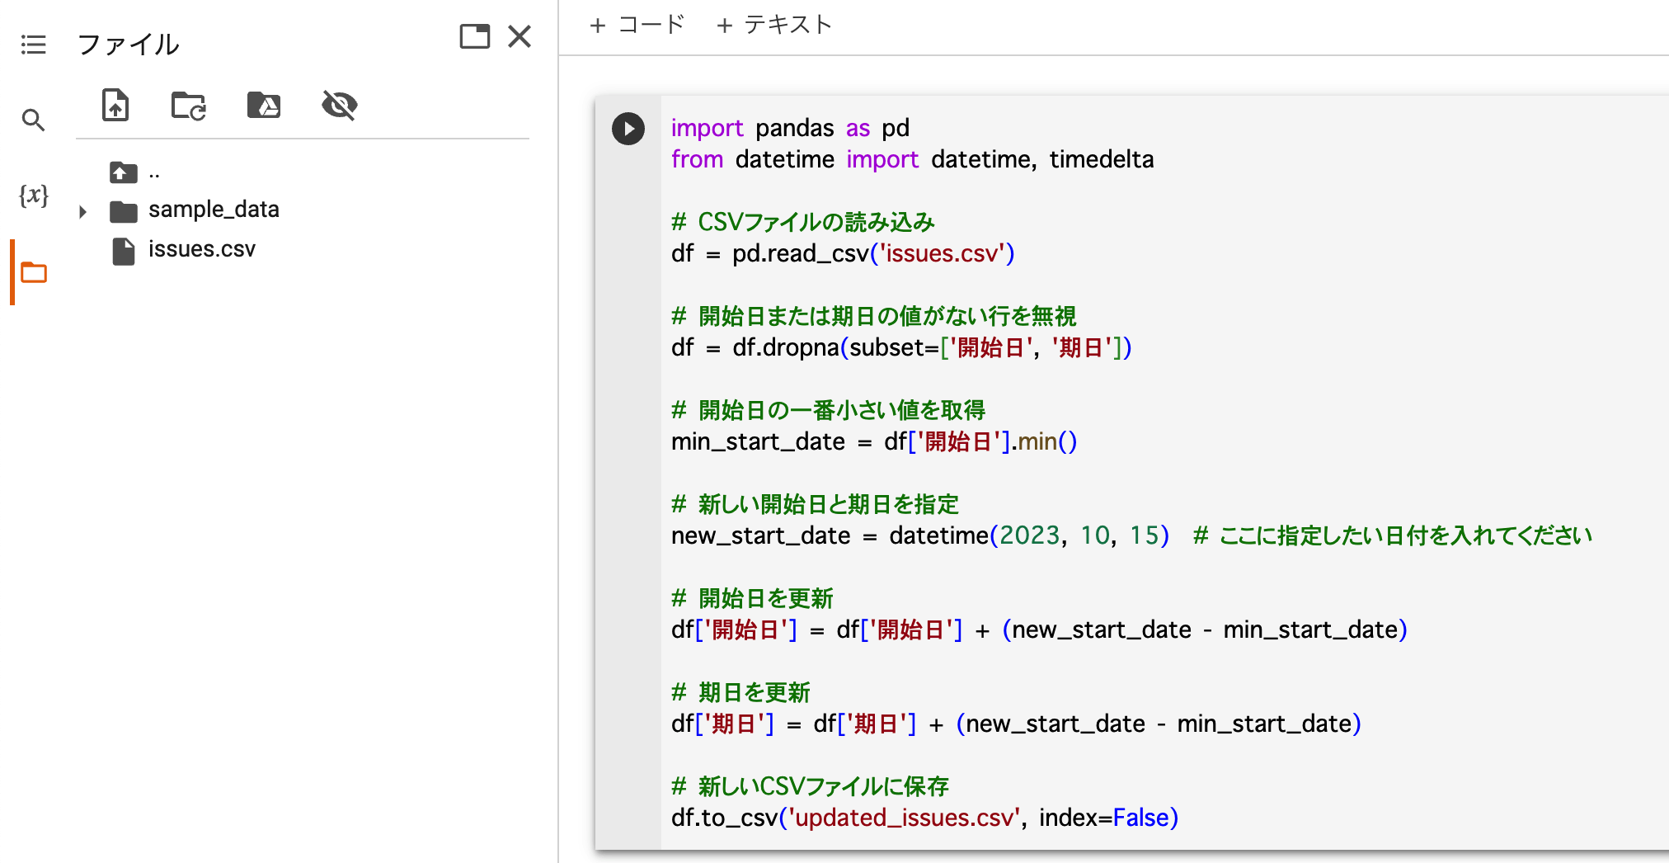Image resolution: width=1669 pixels, height=863 pixels.
Task: Click the to_csv 'updated_issues.csv' code line
Action: (924, 818)
